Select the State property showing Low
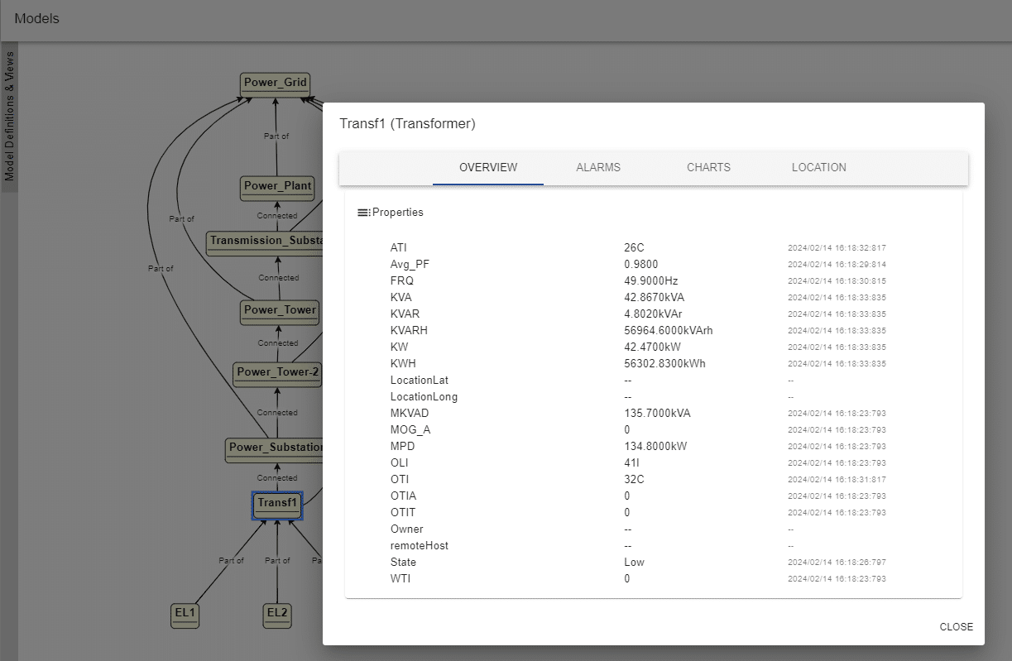Viewport: 1012px width, 661px height. [x=634, y=562]
